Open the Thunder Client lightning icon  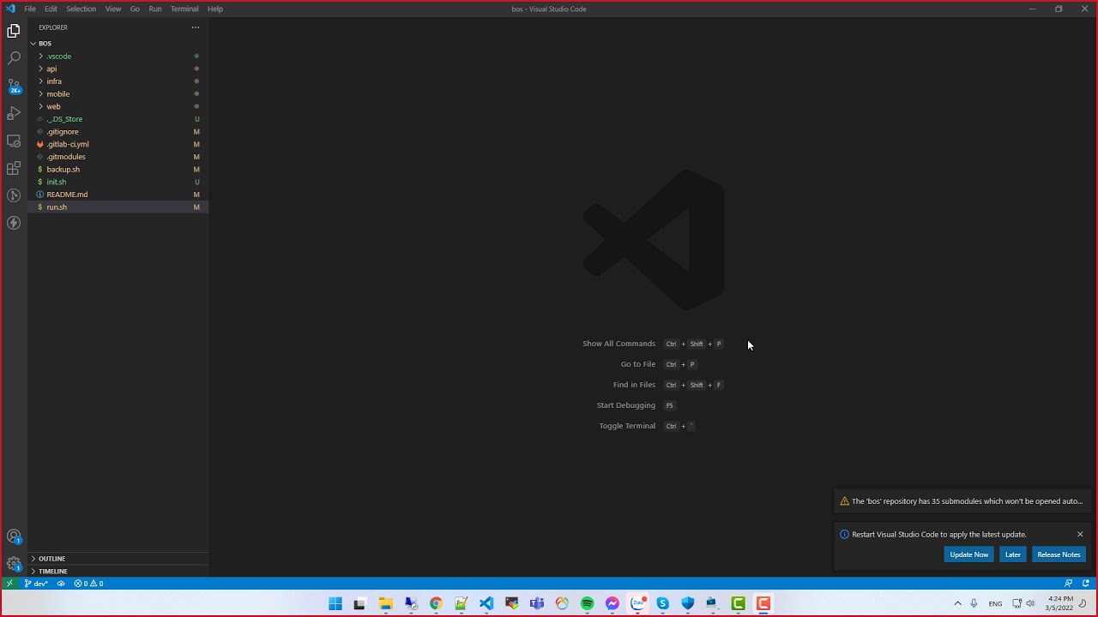14,223
